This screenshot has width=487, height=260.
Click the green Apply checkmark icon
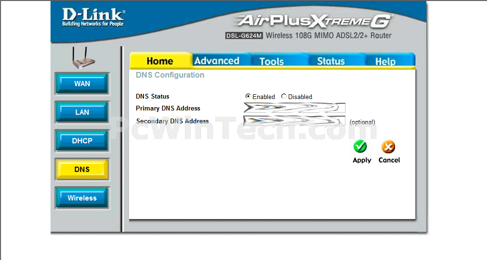(x=360, y=147)
